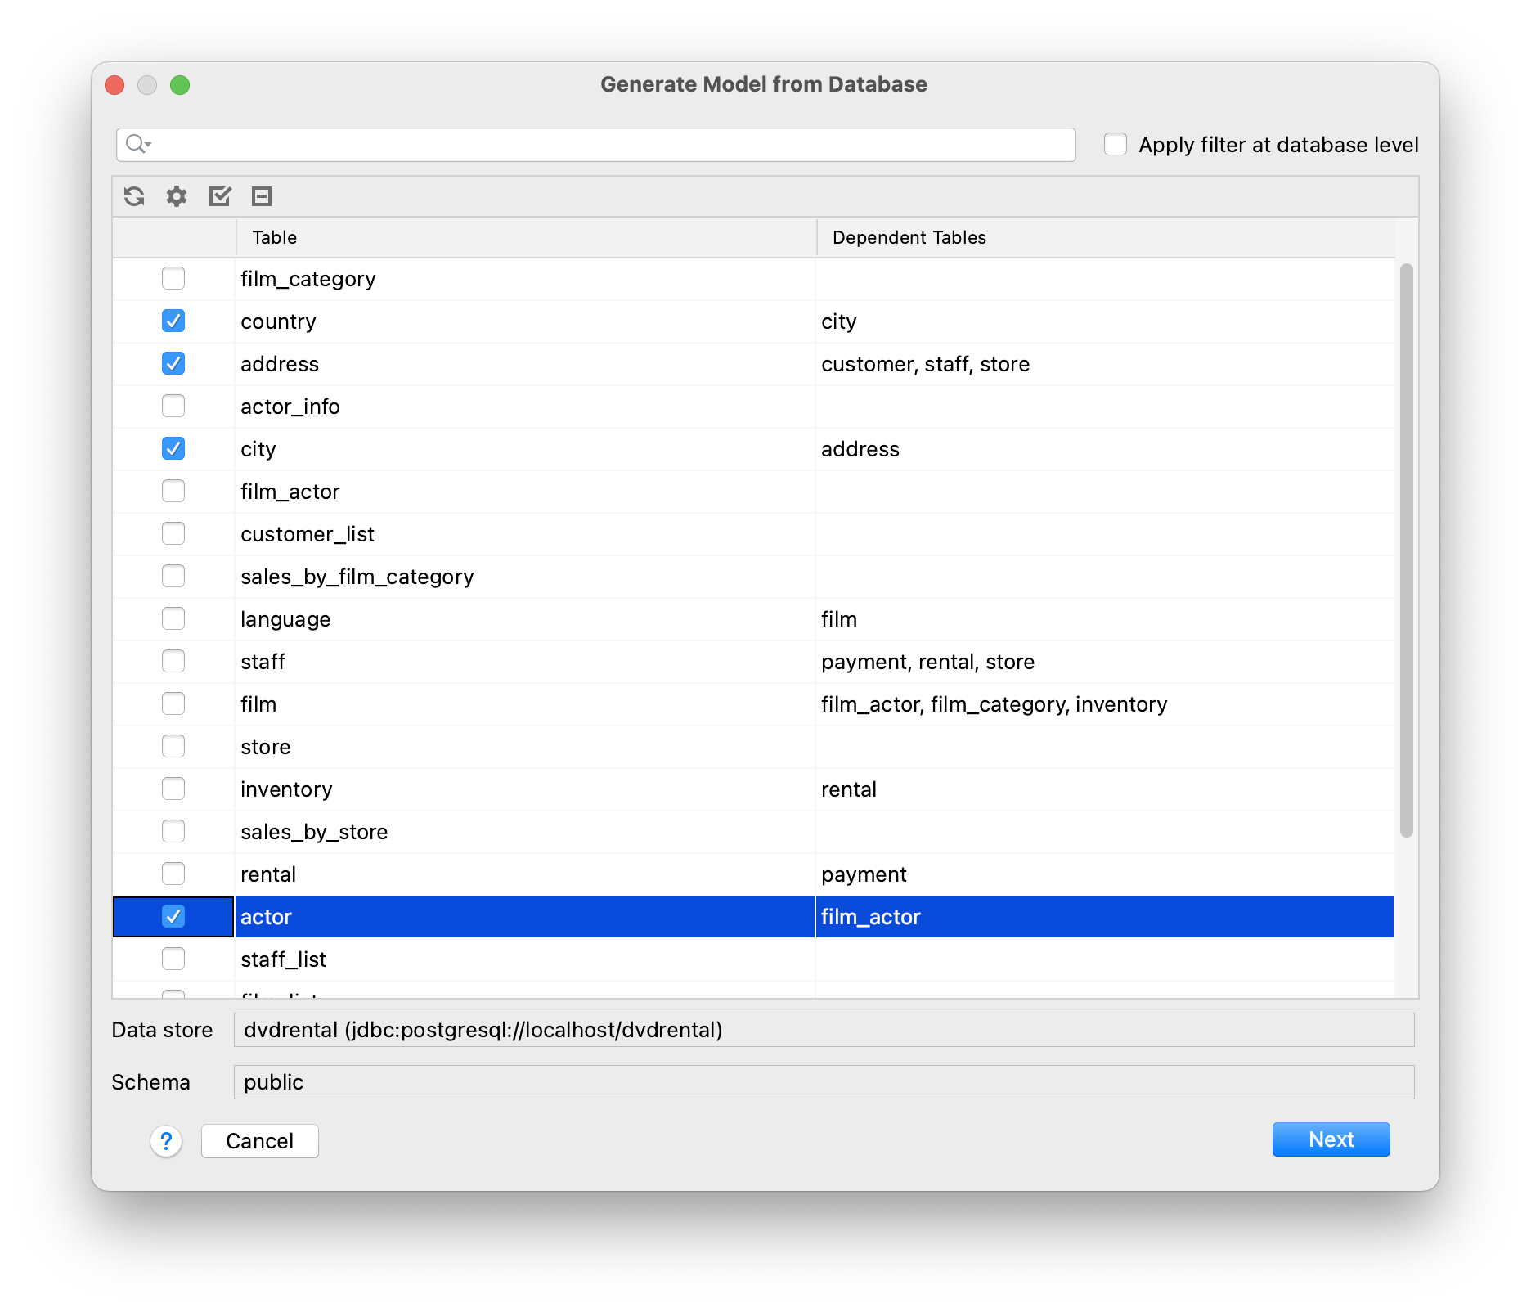Select the address row name

[x=280, y=364]
